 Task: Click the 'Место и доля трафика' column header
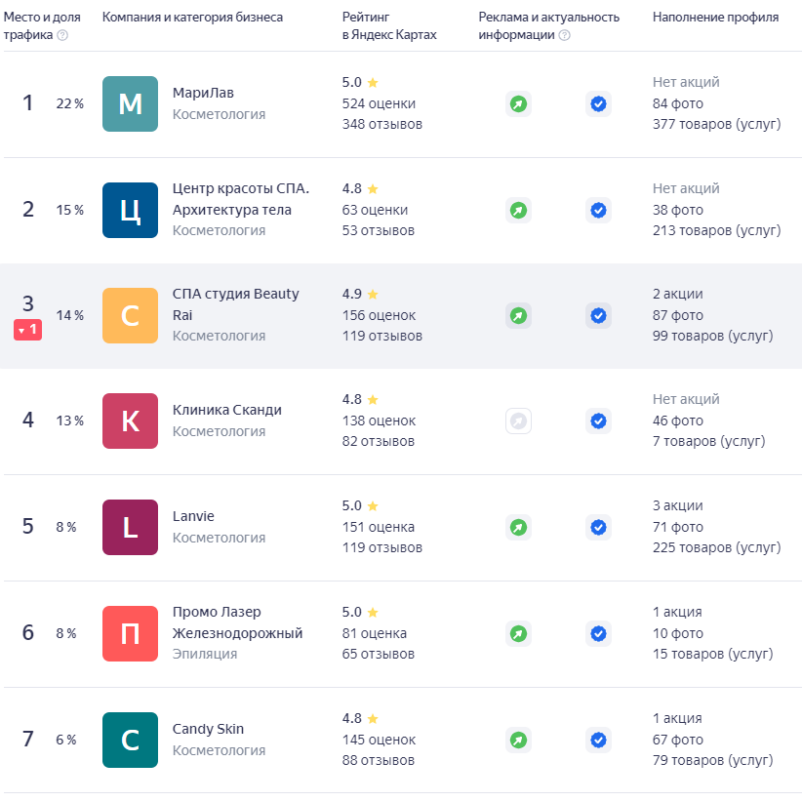pyautogui.click(x=42, y=26)
